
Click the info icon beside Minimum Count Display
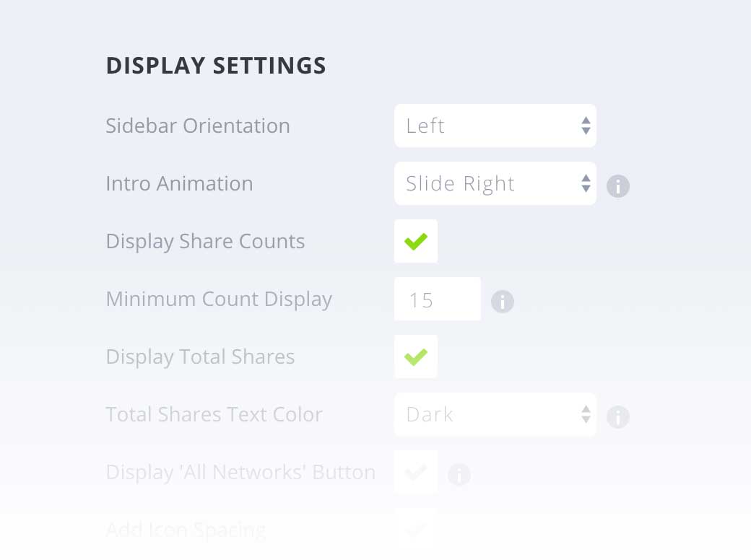503,302
